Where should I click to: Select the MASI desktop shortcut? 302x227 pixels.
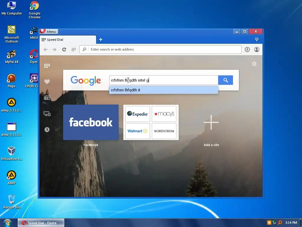(x=34, y=33)
